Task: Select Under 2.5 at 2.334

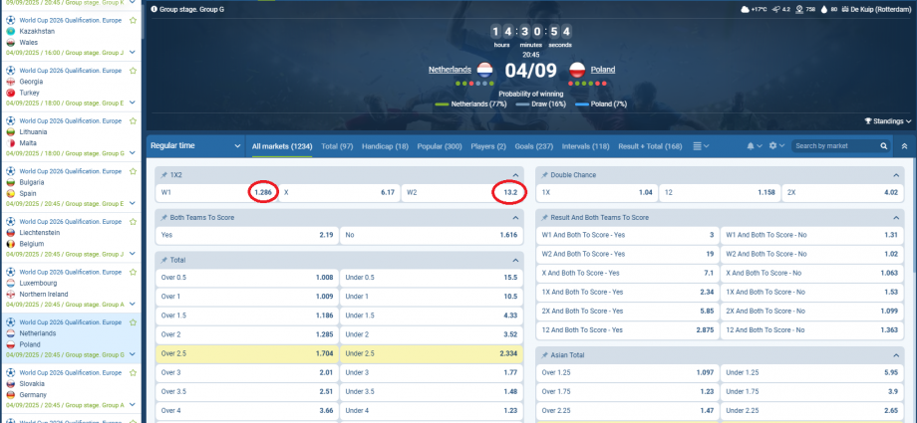Action: coord(432,353)
